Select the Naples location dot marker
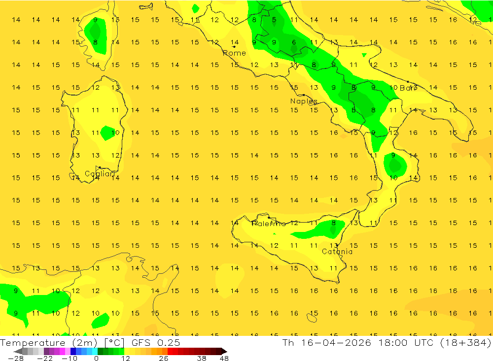493x361 pixels. [x=304, y=95]
